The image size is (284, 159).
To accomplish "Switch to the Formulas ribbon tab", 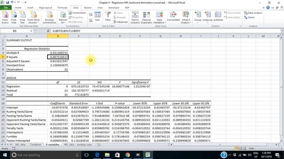I will click(x=63, y=8).
